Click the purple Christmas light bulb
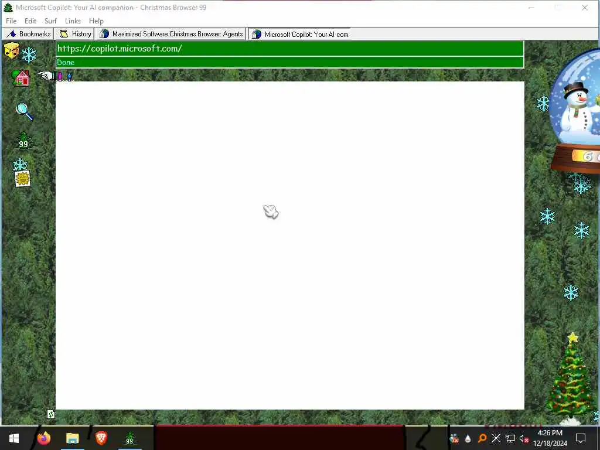 (60, 77)
